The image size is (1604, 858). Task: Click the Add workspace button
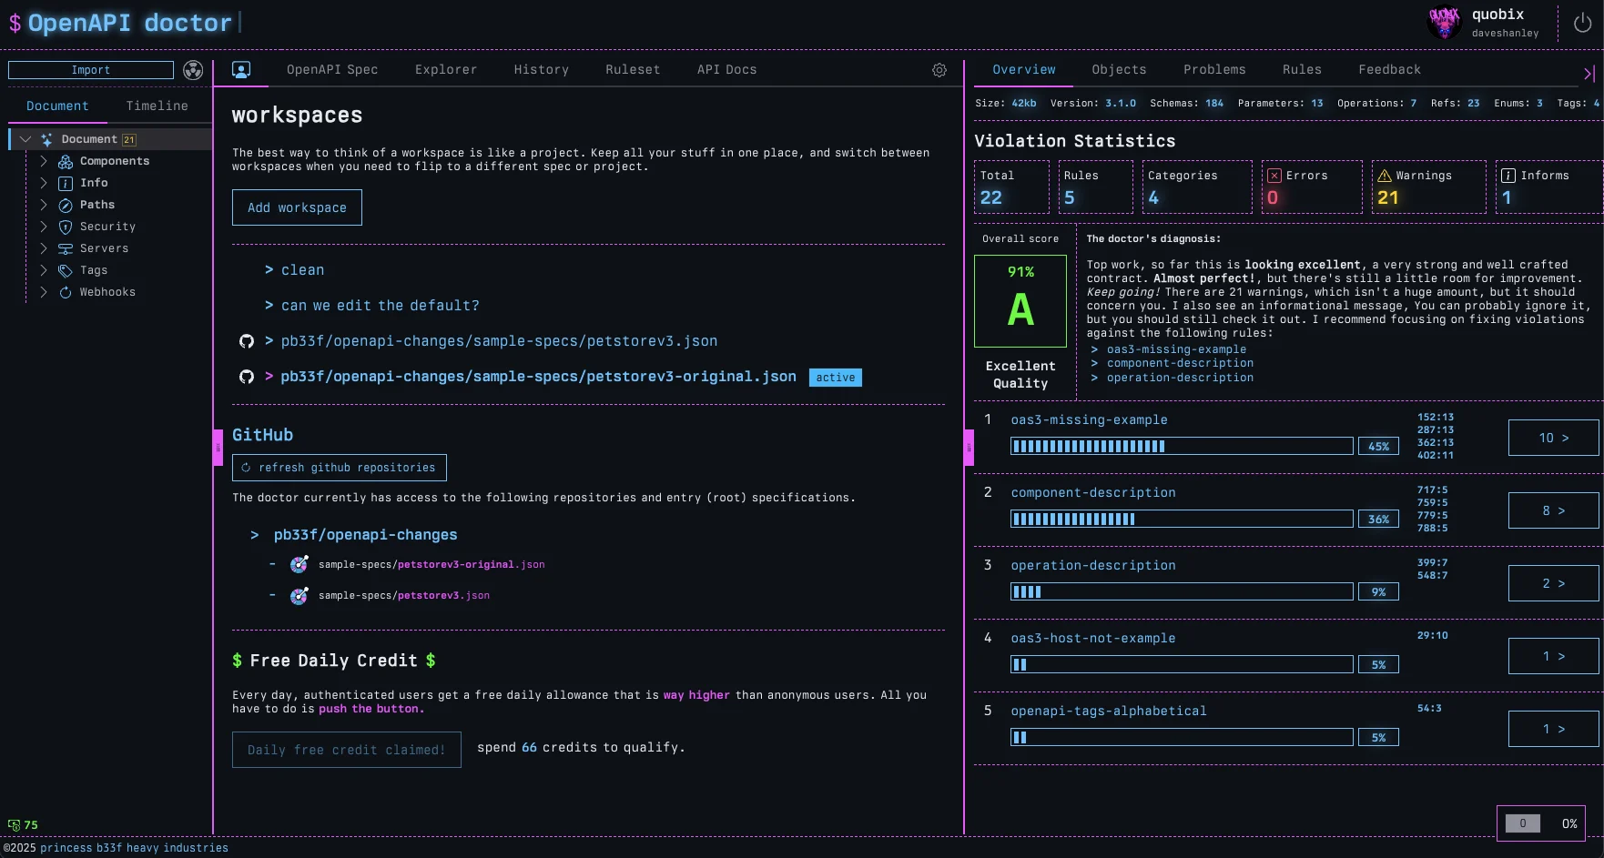click(297, 207)
